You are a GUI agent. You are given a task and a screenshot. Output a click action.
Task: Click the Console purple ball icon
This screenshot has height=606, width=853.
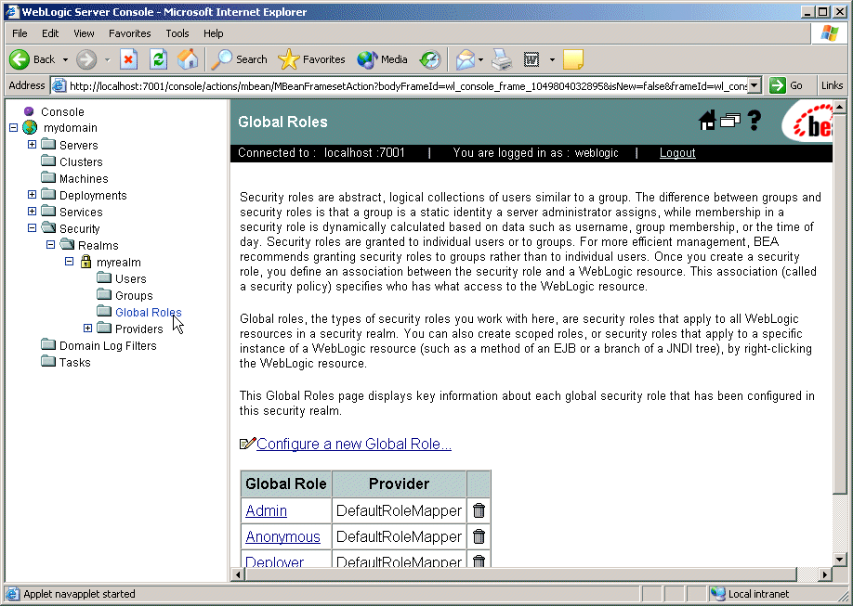[29, 111]
